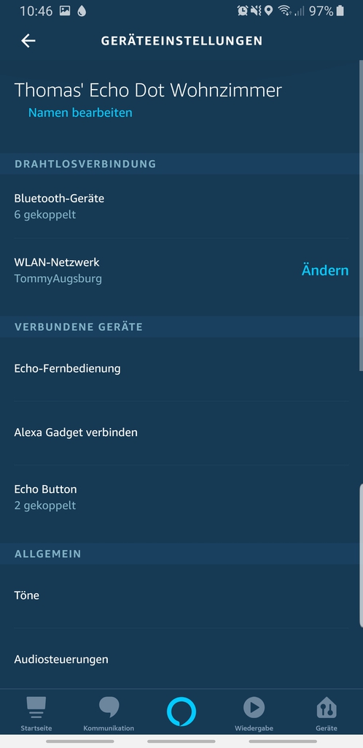
Task: Tap the battery icon in status bar
Action: pyautogui.click(x=340, y=11)
